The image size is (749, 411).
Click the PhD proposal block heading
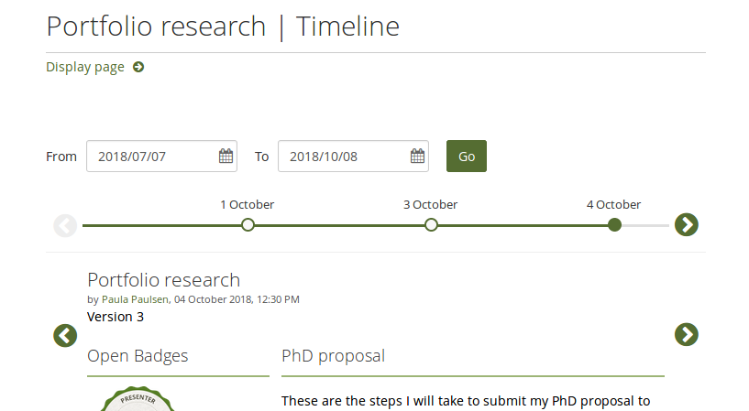333,356
